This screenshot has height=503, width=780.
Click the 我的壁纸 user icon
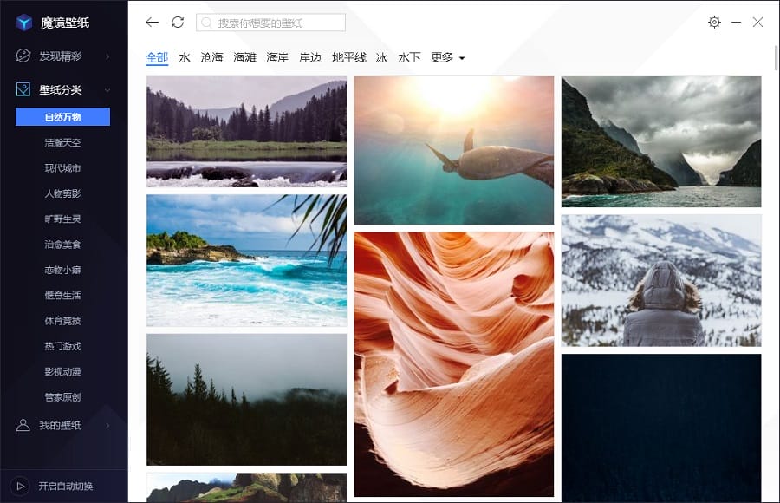23,425
